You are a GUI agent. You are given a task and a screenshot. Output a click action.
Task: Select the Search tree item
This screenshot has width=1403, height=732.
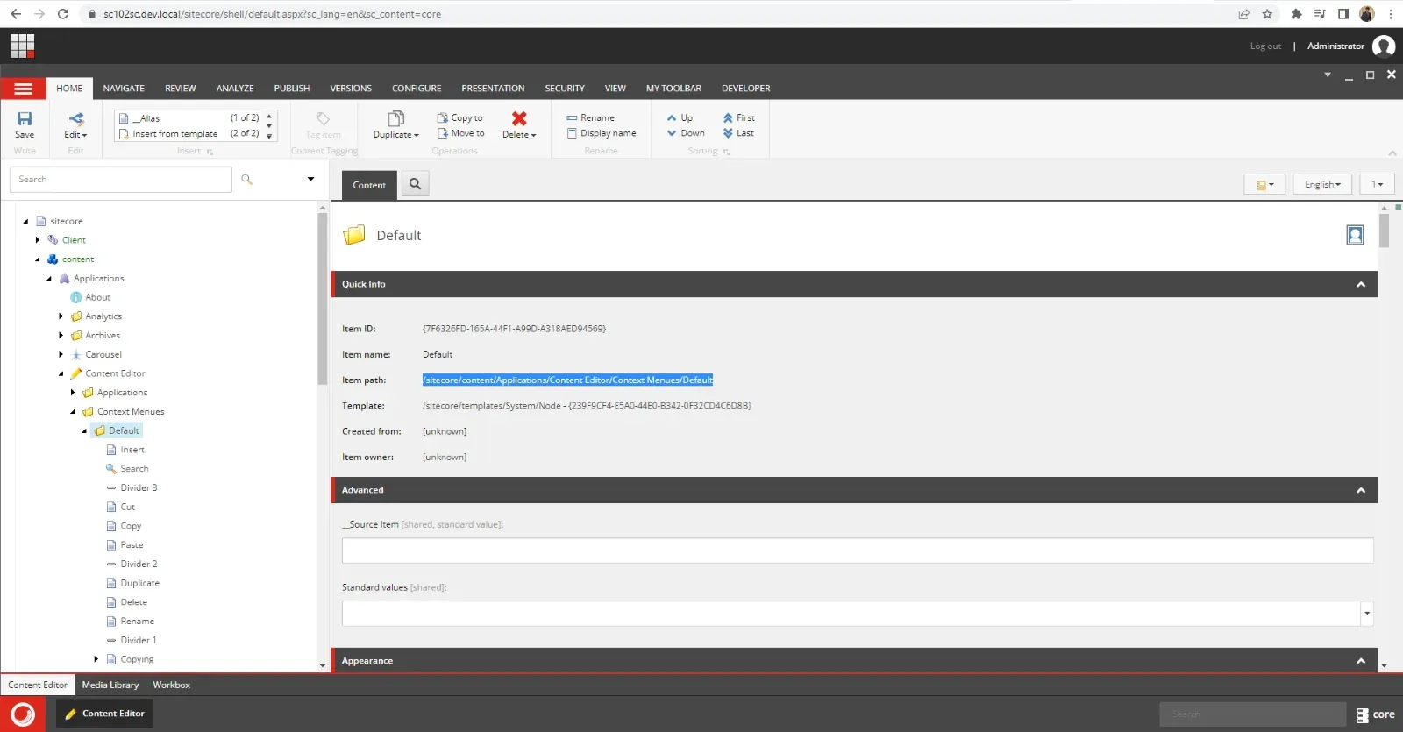(127, 469)
